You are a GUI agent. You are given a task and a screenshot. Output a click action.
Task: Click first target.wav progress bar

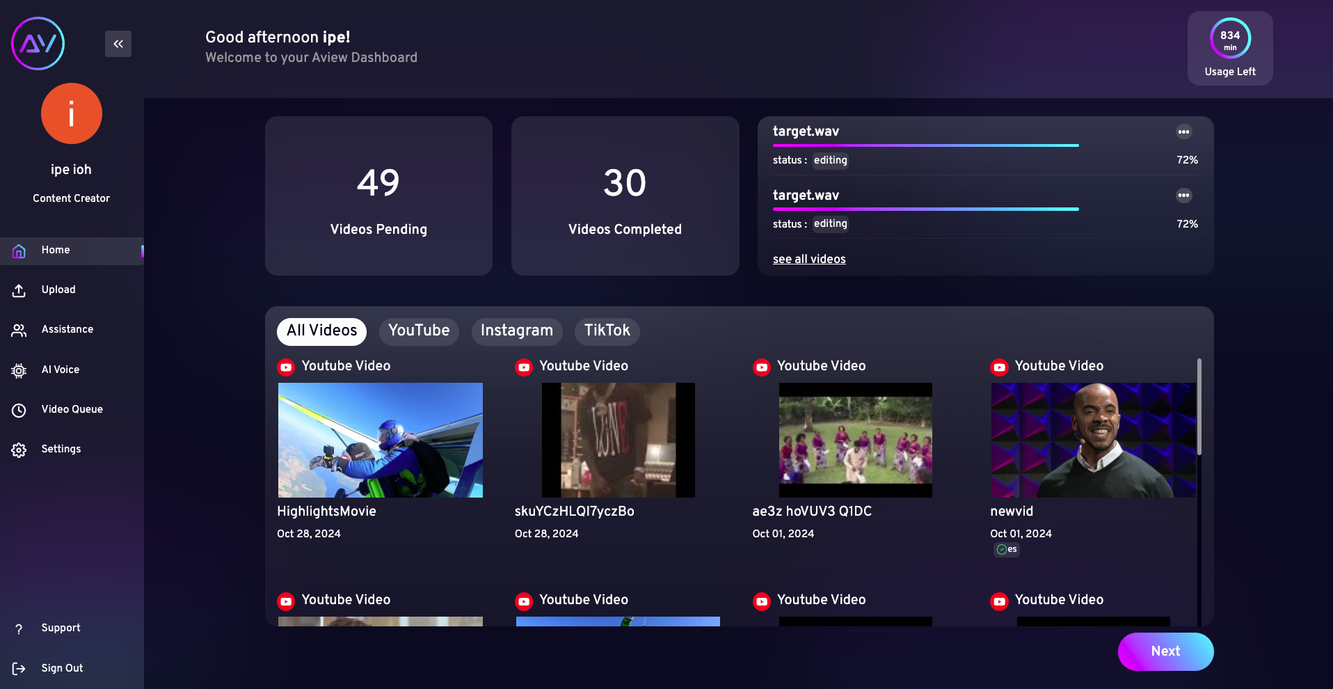pos(925,145)
